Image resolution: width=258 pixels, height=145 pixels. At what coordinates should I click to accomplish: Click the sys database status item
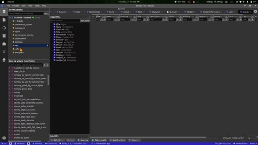tap(4, 143)
